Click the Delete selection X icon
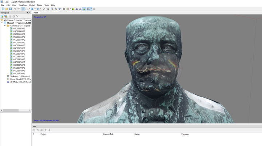 pos(44,9)
